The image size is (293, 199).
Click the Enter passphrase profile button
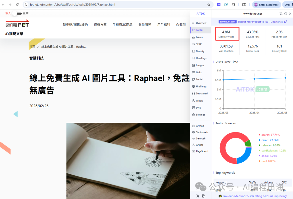[266, 5]
